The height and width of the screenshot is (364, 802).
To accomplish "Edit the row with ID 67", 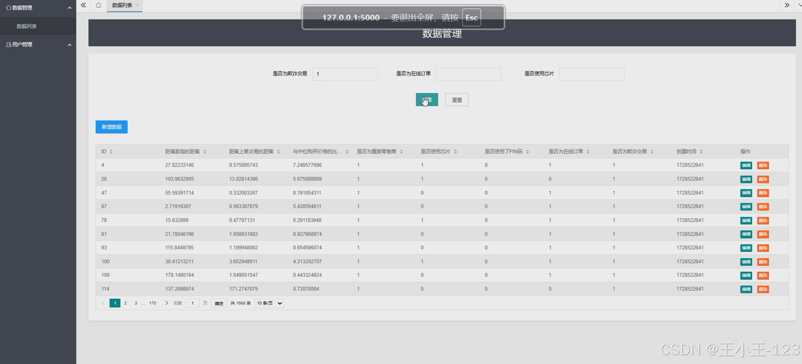I will [746, 206].
